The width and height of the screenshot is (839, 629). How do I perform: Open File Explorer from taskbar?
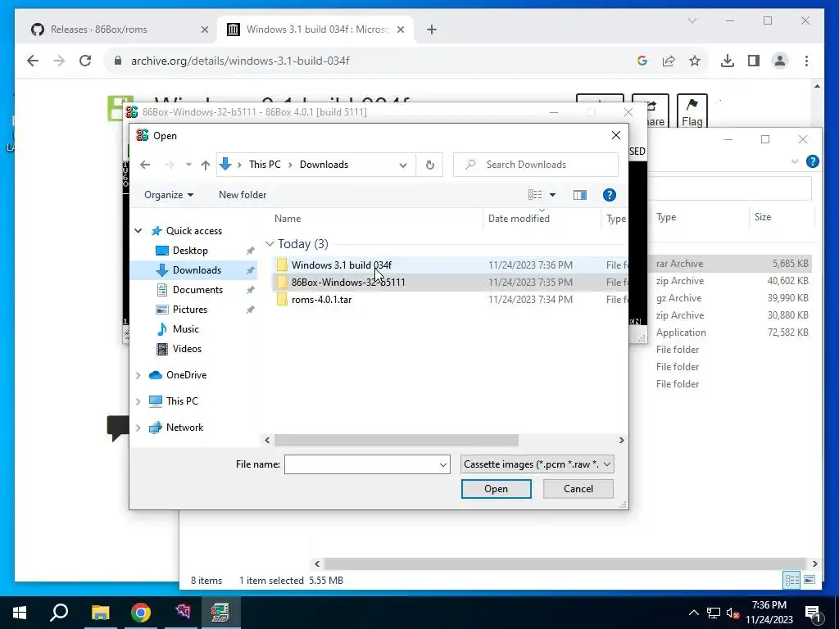click(x=100, y=613)
